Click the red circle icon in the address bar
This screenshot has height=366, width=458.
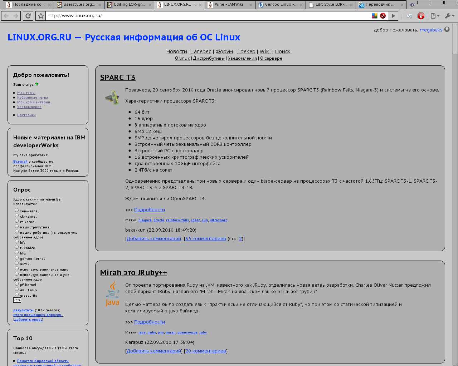(x=383, y=16)
